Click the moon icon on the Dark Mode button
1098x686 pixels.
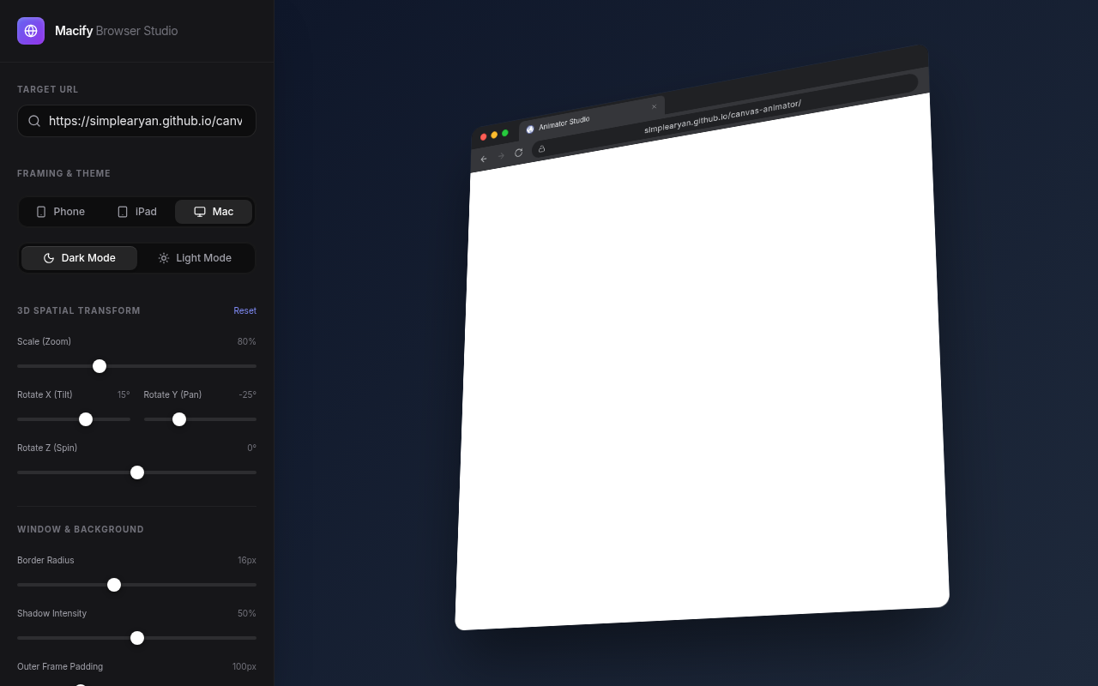[49, 257]
